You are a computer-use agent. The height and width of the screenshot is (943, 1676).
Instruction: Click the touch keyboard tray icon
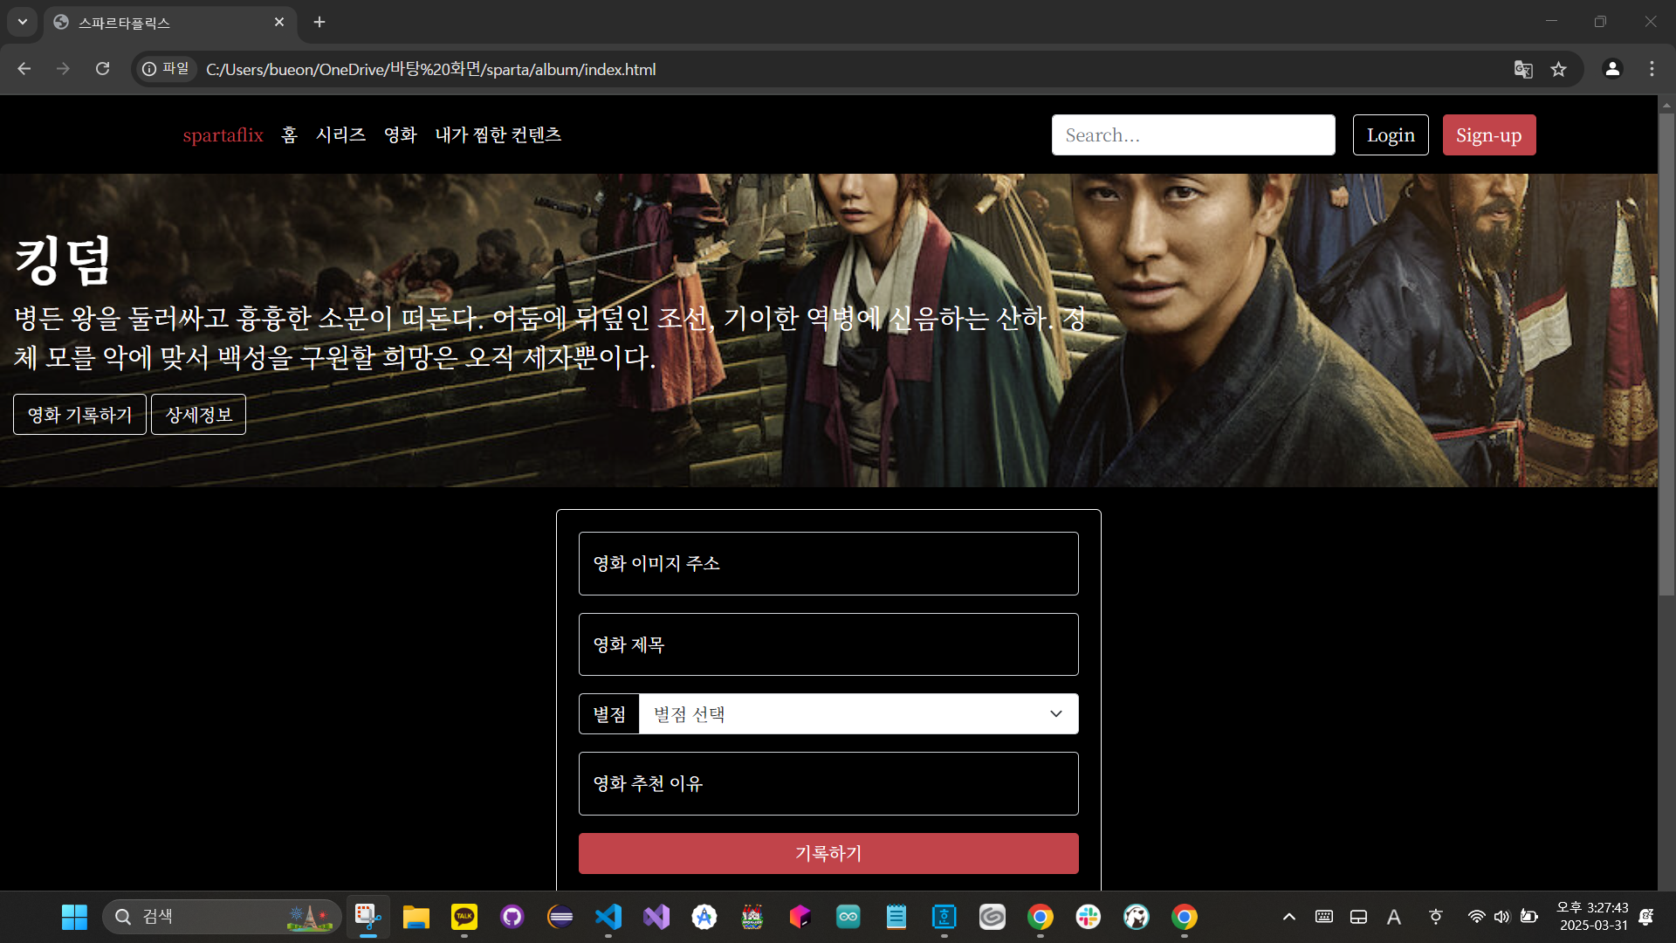[x=1323, y=917]
